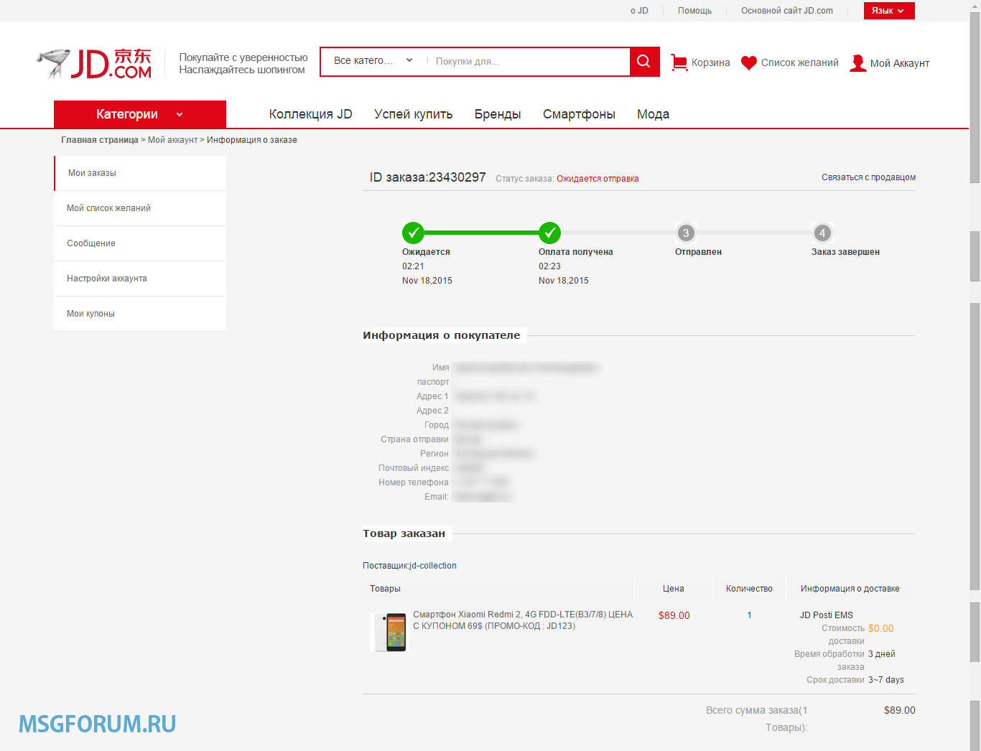The height and width of the screenshot is (751, 981).
Task: Open the Смартфоны menu item
Action: click(579, 114)
